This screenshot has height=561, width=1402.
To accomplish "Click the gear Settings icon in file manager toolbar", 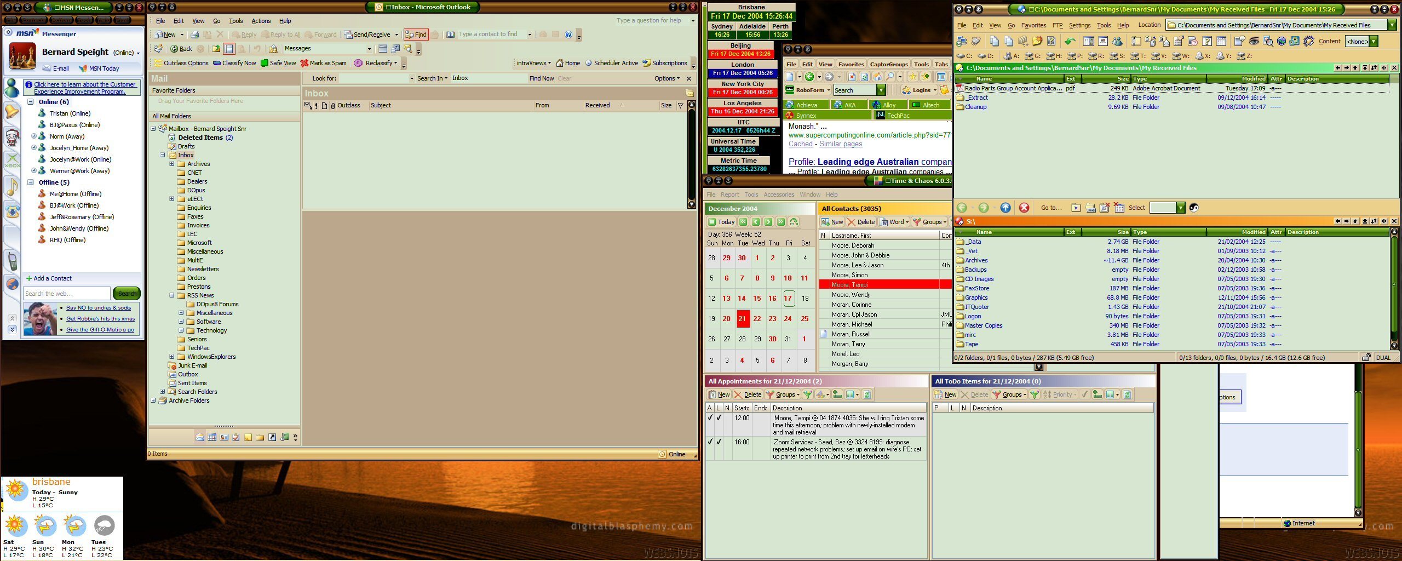I will tap(1308, 41).
